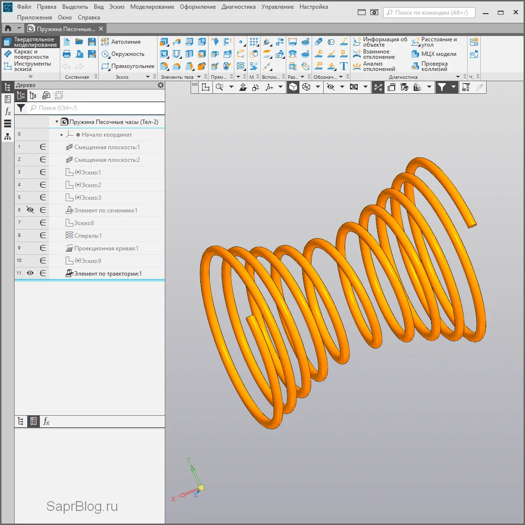
Task: Click the text 'T' annotation icon
Action: click(x=344, y=66)
